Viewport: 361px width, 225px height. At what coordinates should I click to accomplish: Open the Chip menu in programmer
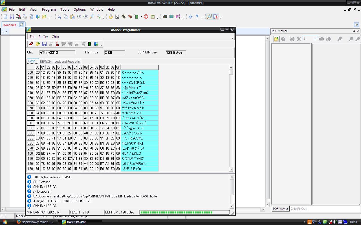55,37
